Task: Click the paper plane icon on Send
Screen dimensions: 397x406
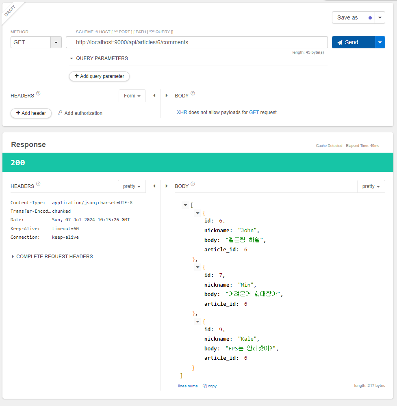Action: coord(340,43)
